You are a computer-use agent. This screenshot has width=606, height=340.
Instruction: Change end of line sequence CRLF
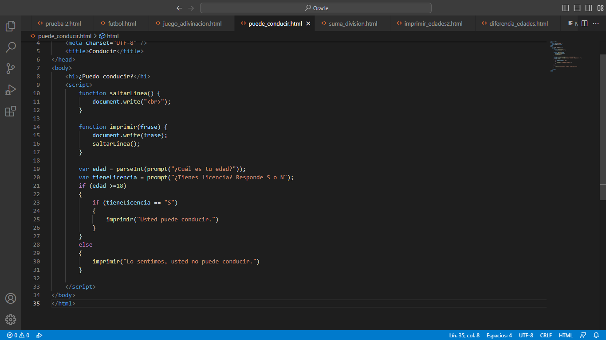tap(546, 335)
